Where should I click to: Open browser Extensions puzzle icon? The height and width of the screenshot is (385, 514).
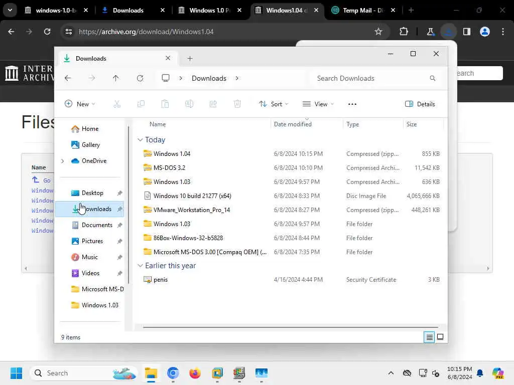(404, 32)
